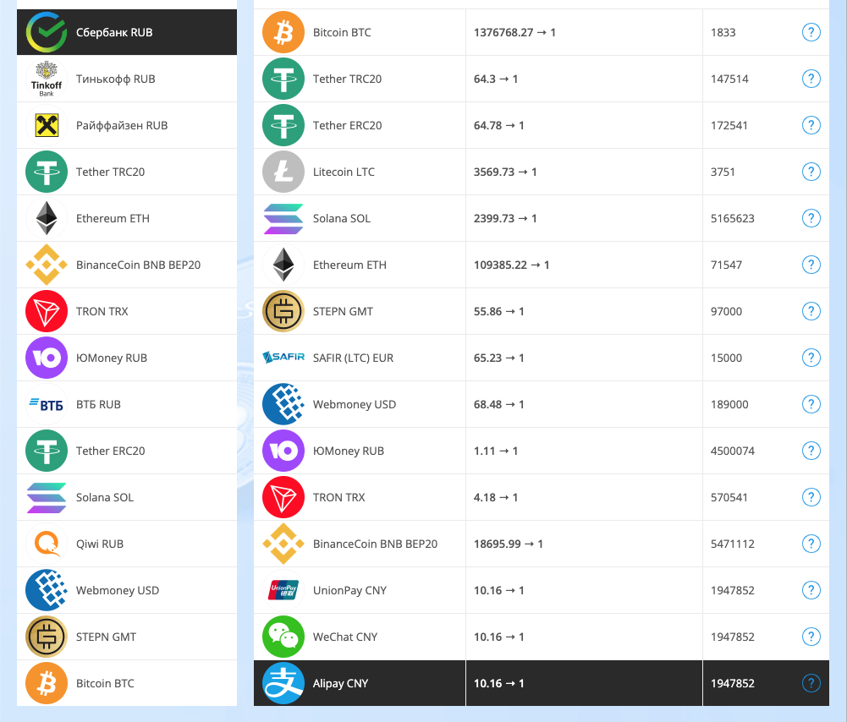Click the red TRON icon in left list
Image resolution: width=847 pixels, height=722 pixels.
coord(47,311)
